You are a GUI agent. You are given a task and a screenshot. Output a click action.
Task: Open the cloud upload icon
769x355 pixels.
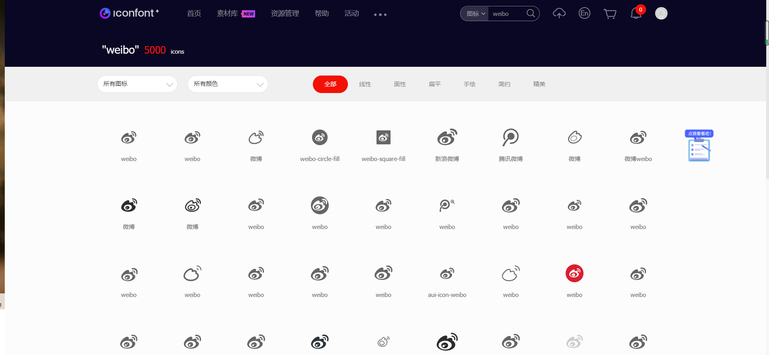(x=559, y=14)
